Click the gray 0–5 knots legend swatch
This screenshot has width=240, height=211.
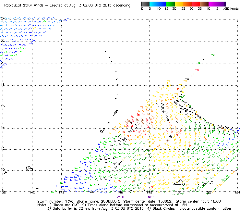[x=145, y=4]
